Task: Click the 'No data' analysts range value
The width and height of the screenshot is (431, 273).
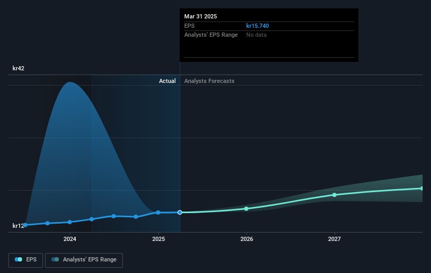Action: (256, 35)
